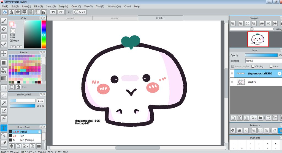Toggle visibility of Layer1
The image size is (282, 153).
click(x=232, y=82)
